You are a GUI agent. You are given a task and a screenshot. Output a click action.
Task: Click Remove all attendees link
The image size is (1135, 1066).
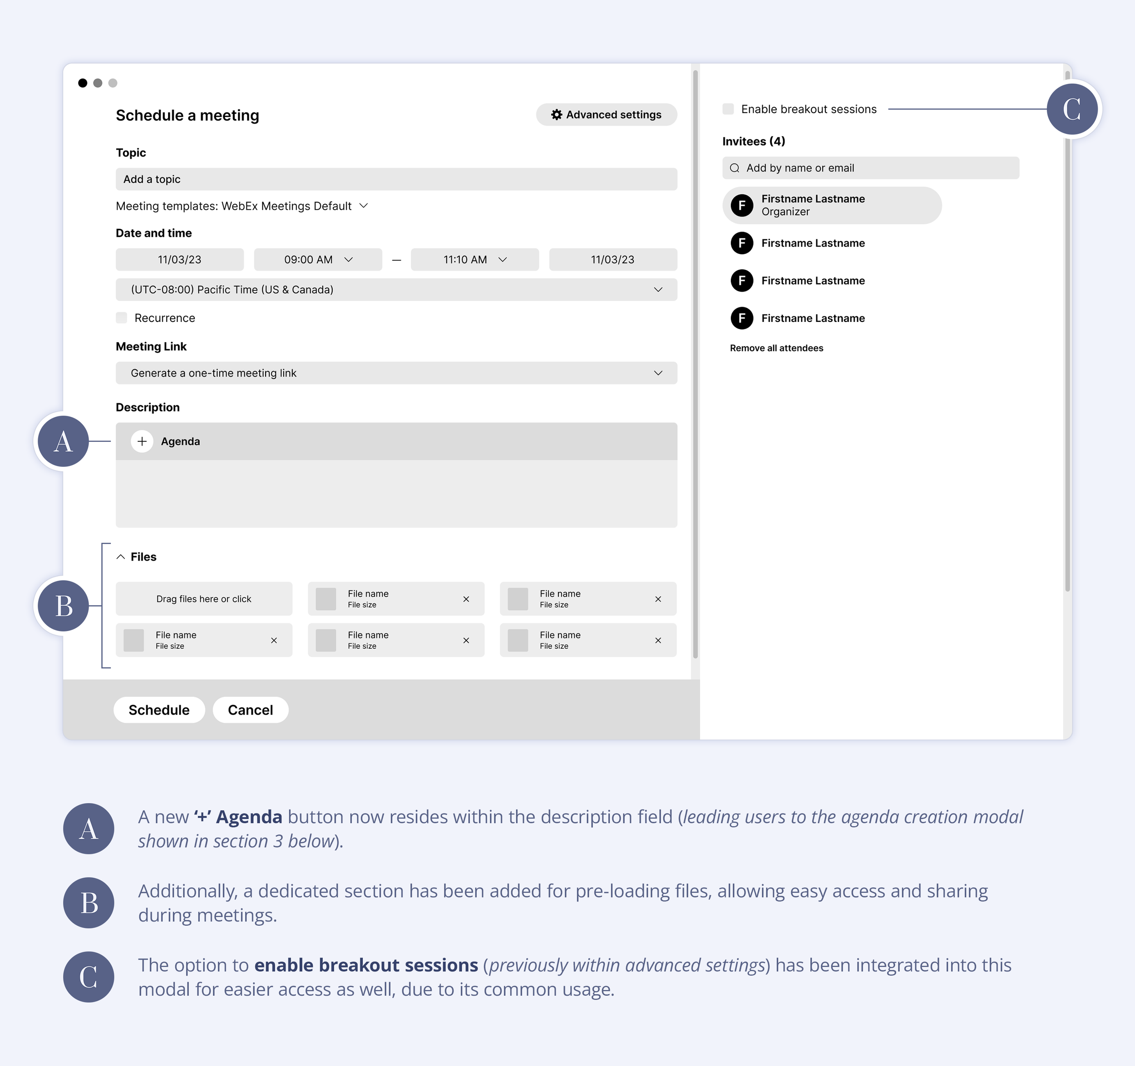point(776,348)
